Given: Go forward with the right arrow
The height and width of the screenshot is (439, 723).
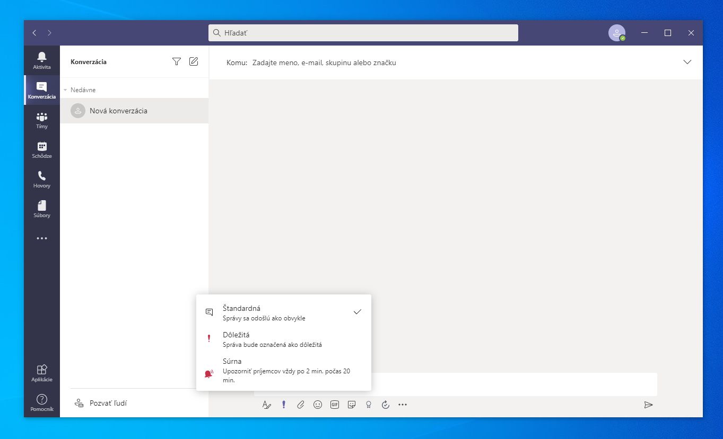Looking at the screenshot, I should point(50,33).
